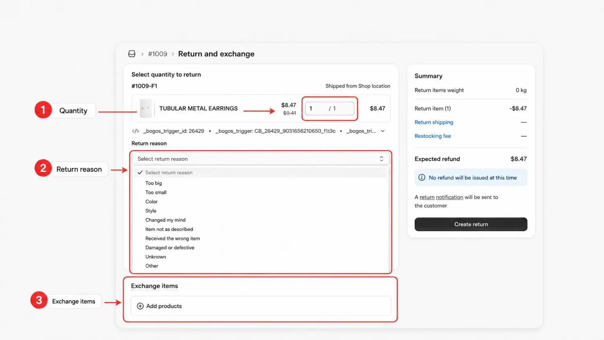Select 'Too small' return reason
Image resolution: width=604 pixels, height=340 pixels.
[x=156, y=192]
